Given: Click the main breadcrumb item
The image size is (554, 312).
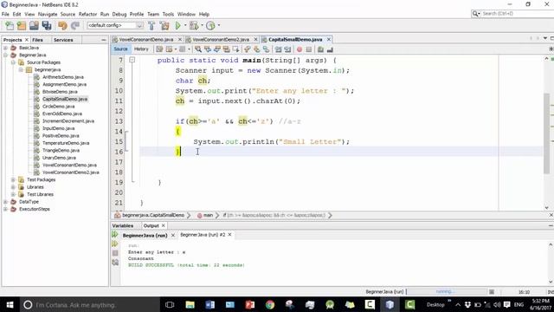Looking at the screenshot, I should pyautogui.click(x=208, y=215).
